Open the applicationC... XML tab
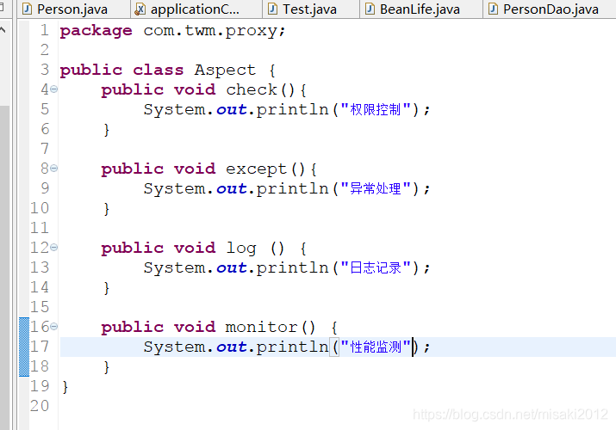Viewport: 616px width, 430px height. click(x=195, y=9)
